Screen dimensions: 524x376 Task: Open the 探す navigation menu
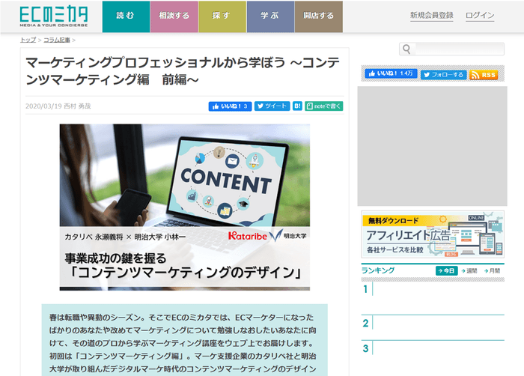click(x=221, y=16)
